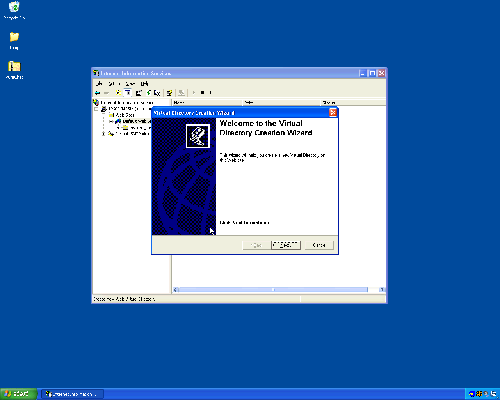
Task: Click the Refresh toolbar icon
Action: click(x=148, y=93)
